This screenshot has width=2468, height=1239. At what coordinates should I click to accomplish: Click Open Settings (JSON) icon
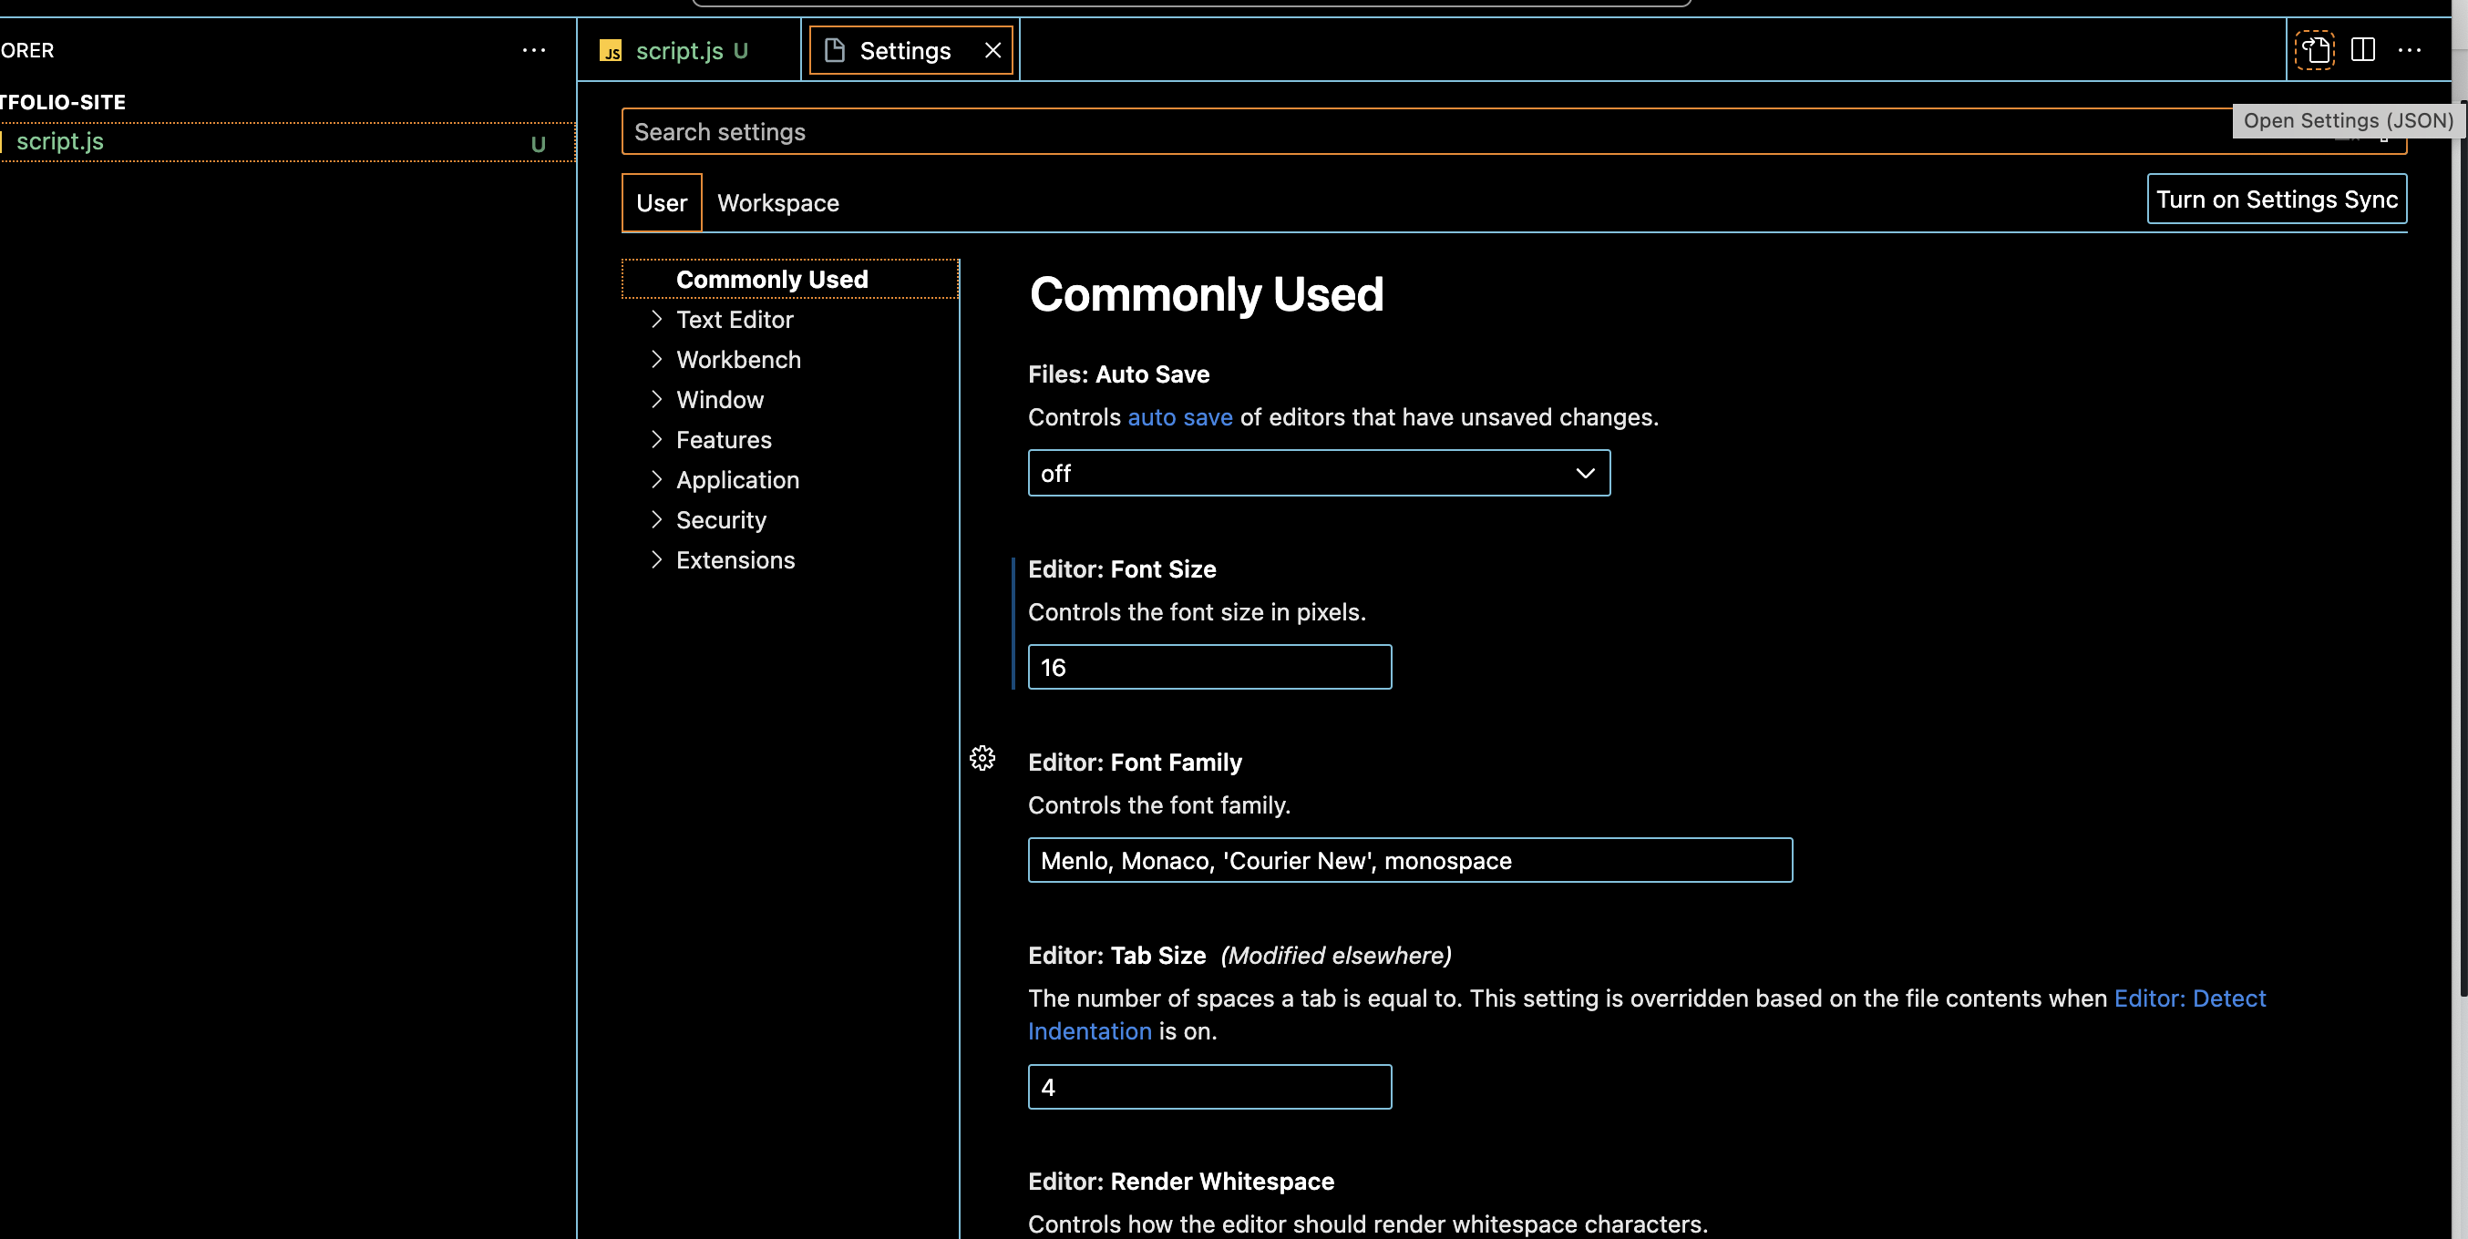point(2315,50)
